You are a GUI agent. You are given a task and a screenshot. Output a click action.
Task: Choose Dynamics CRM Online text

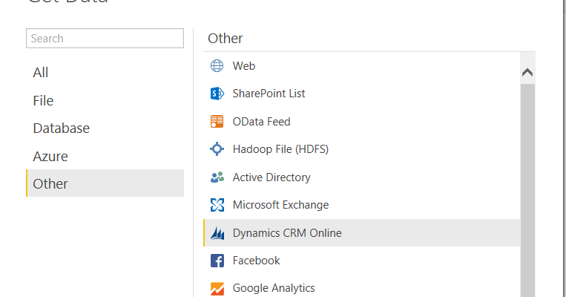[x=287, y=233]
